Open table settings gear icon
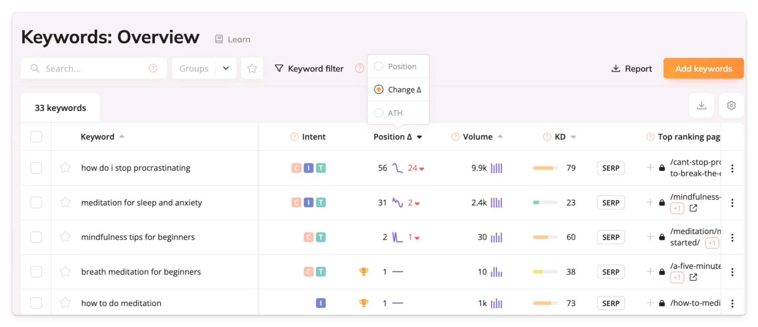 [731, 106]
